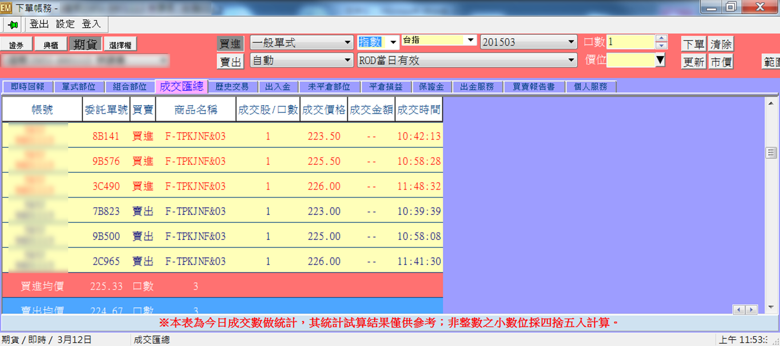Switch to the 成交匯總 tab
Viewport: 780px width, 346px height.
(x=182, y=87)
